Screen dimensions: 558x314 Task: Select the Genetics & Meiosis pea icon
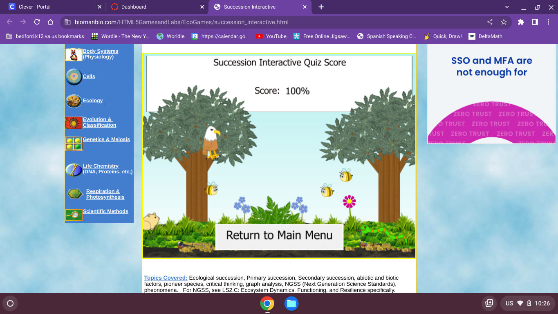[74, 144]
